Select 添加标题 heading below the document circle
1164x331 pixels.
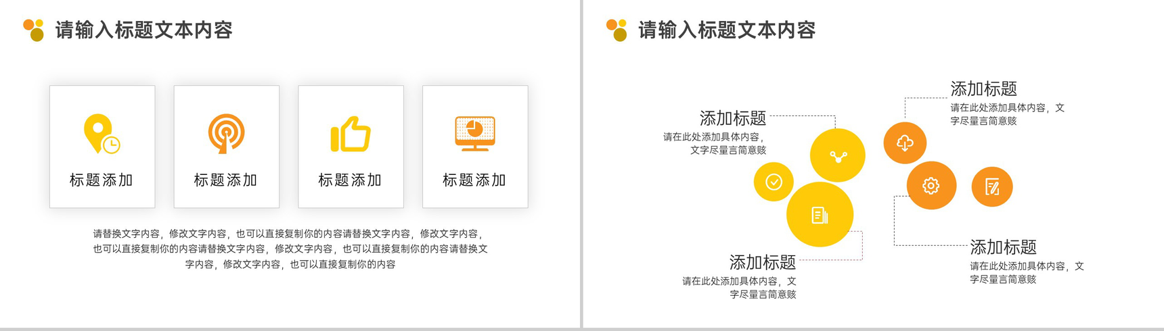[x=762, y=262]
